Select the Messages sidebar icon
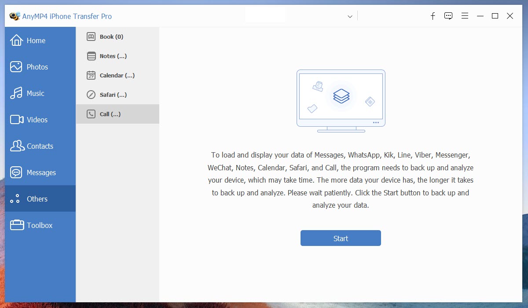Image resolution: width=528 pixels, height=308 pixels. click(x=15, y=172)
